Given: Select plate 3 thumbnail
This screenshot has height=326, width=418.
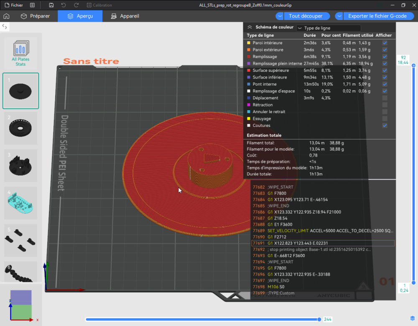Looking at the screenshot, I should (x=20, y=166).
